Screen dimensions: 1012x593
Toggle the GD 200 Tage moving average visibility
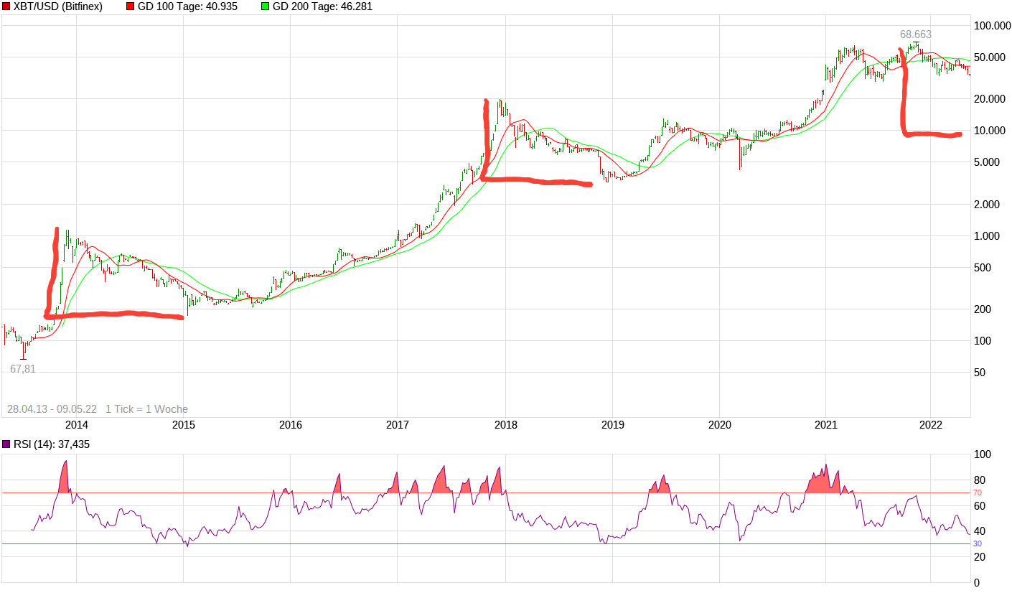point(265,7)
